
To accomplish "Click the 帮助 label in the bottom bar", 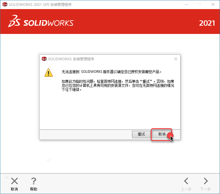I will [x=33, y=189].
